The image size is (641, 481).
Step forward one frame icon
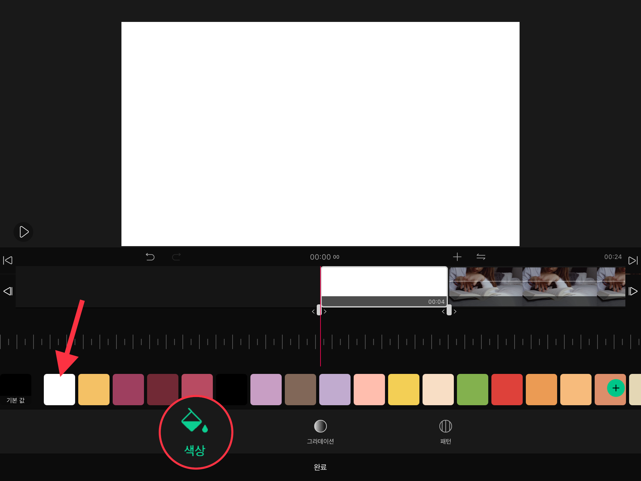(633, 291)
